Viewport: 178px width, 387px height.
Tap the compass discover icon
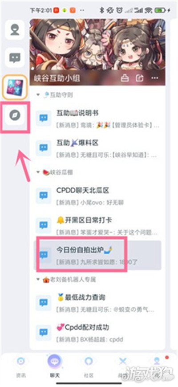click(15, 115)
